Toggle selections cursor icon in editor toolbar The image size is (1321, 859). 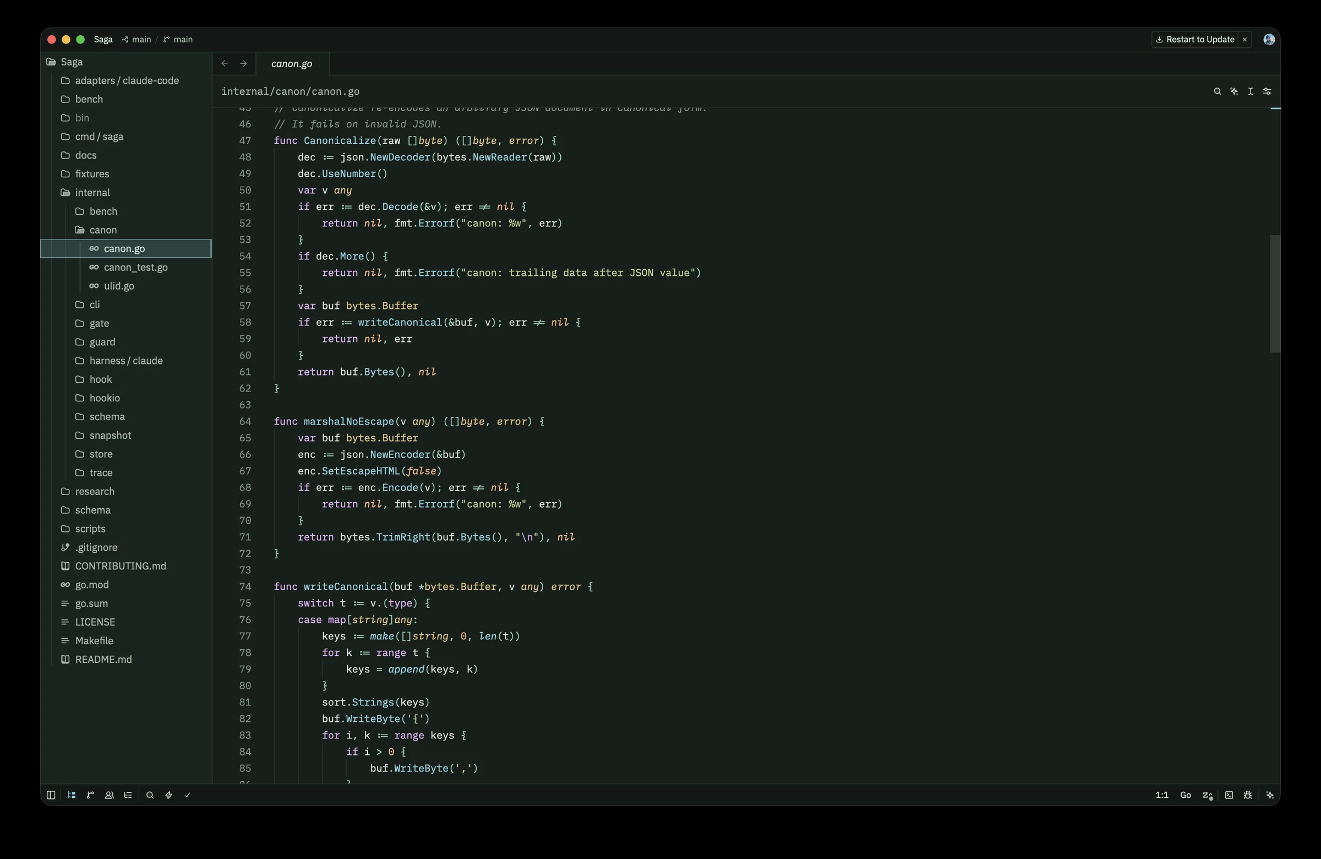1251,91
